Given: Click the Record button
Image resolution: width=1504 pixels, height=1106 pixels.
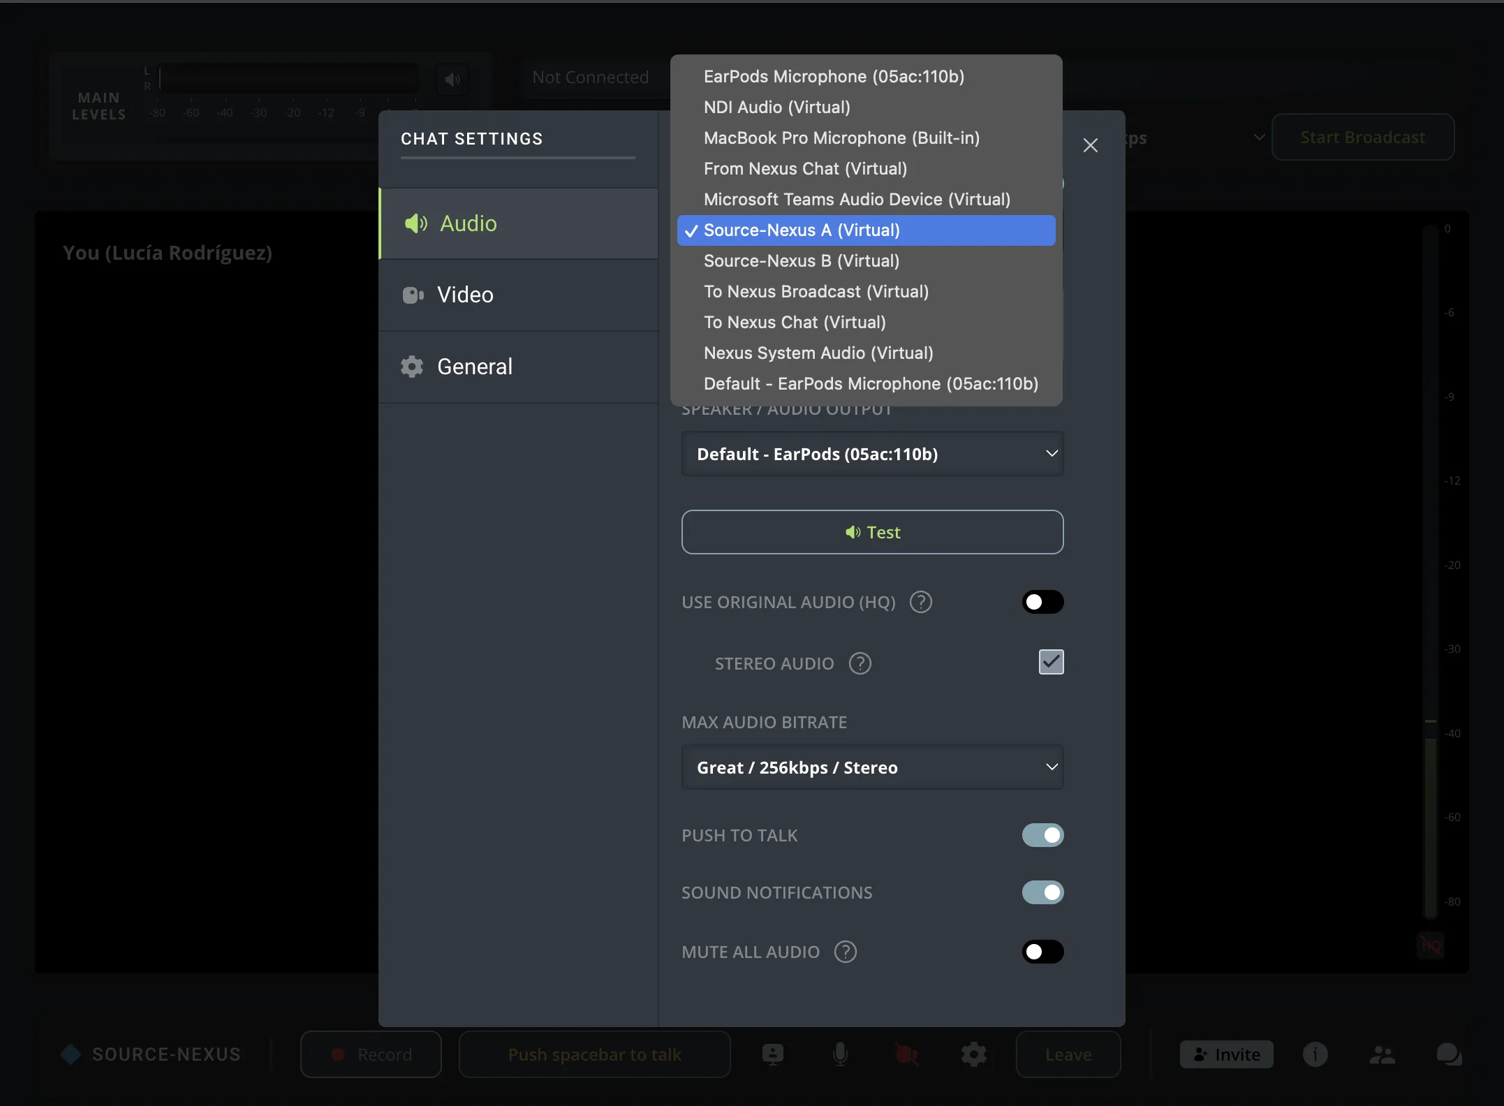Looking at the screenshot, I should pyautogui.click(x=371, y=1054).
